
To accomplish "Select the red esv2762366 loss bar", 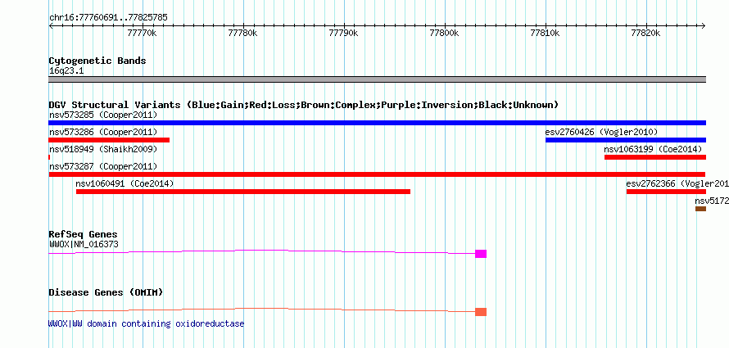I will click(x=666, y=192).
